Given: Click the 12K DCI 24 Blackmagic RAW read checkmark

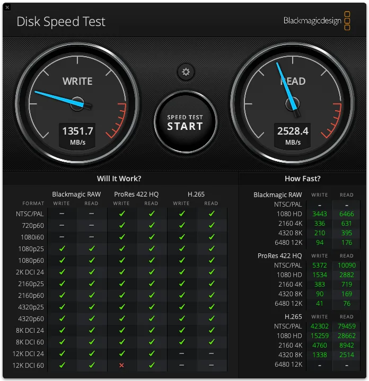Looking at the screenshot, I should click(92, 353).
